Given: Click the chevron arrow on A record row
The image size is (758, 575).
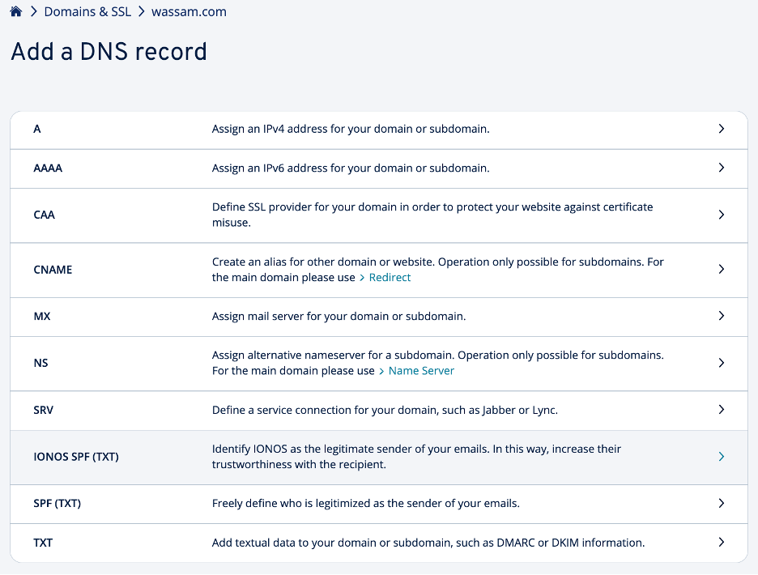Looking at the screenshot, I should [721, 129].
